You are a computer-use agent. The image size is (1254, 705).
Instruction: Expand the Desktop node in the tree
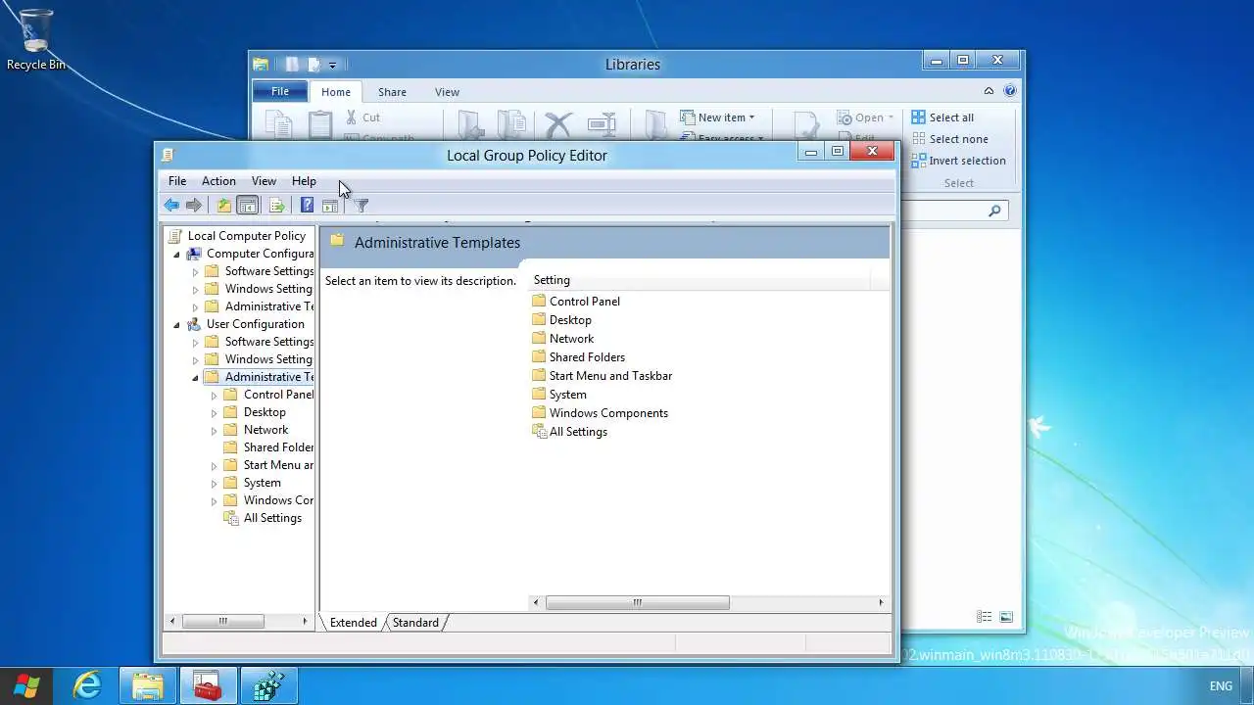tap(214, 412)
